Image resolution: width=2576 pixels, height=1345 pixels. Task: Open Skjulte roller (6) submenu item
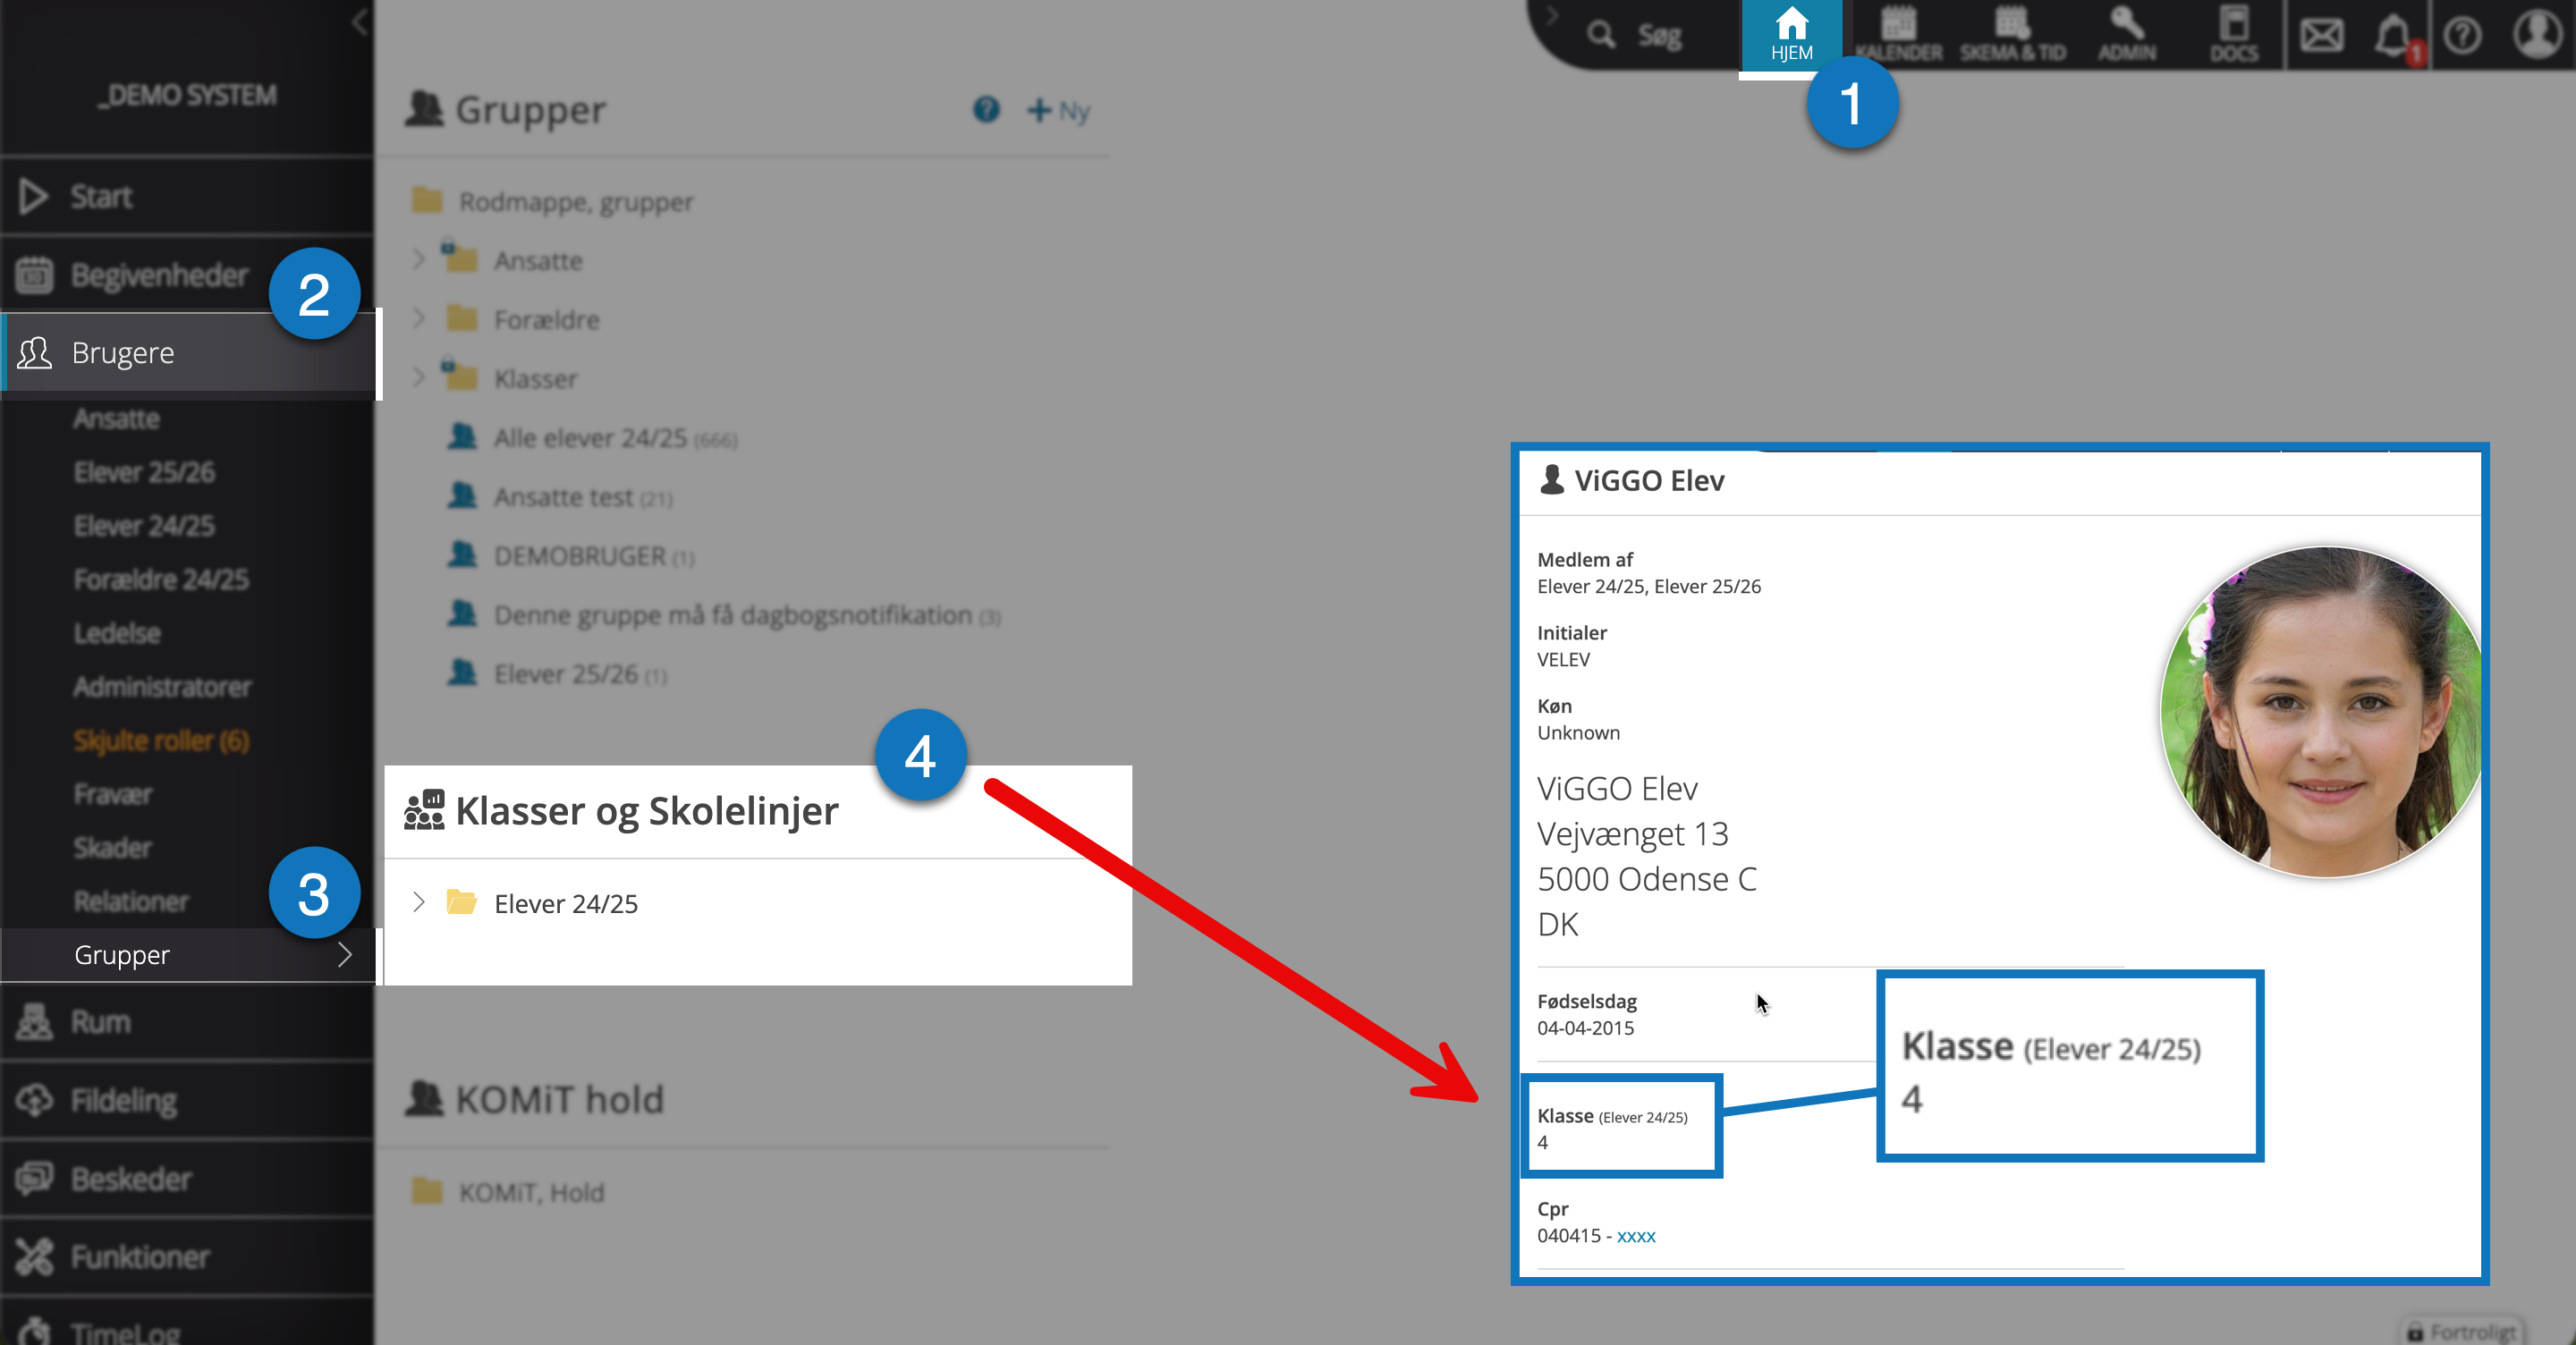tap(161, 741)
